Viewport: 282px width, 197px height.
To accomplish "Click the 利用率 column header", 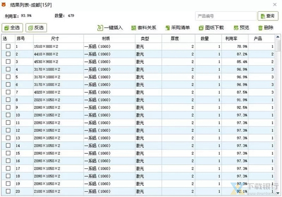I will [235, 38].
